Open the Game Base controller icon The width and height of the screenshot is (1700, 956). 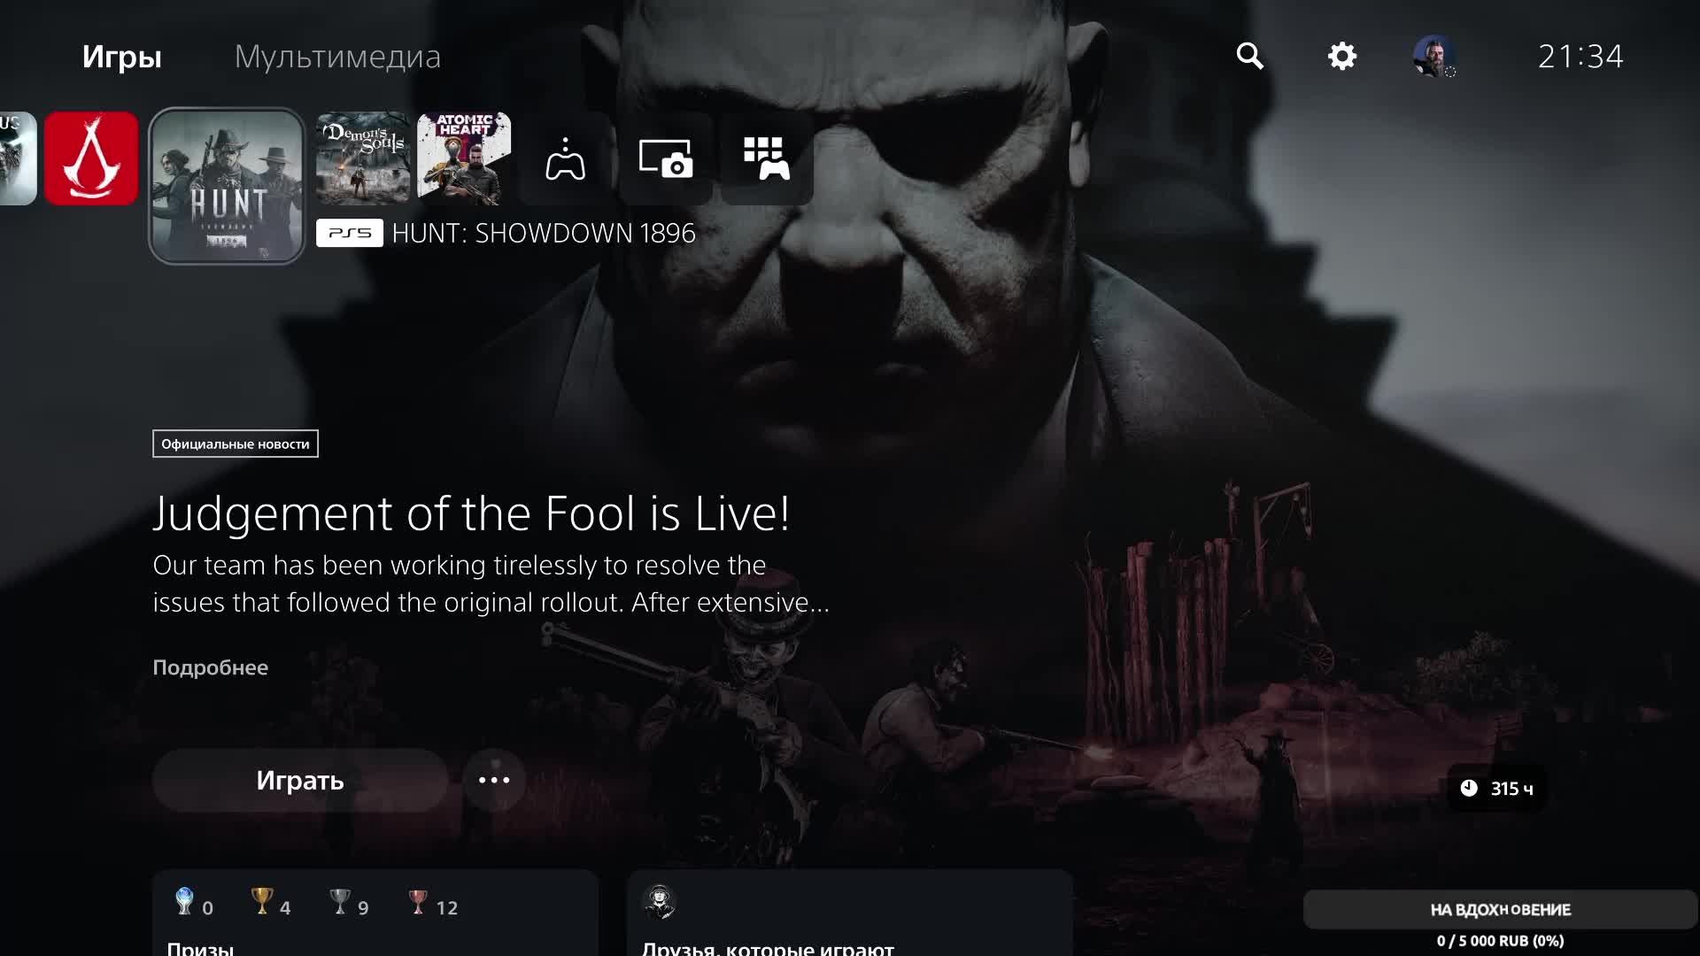pos(565,159)
